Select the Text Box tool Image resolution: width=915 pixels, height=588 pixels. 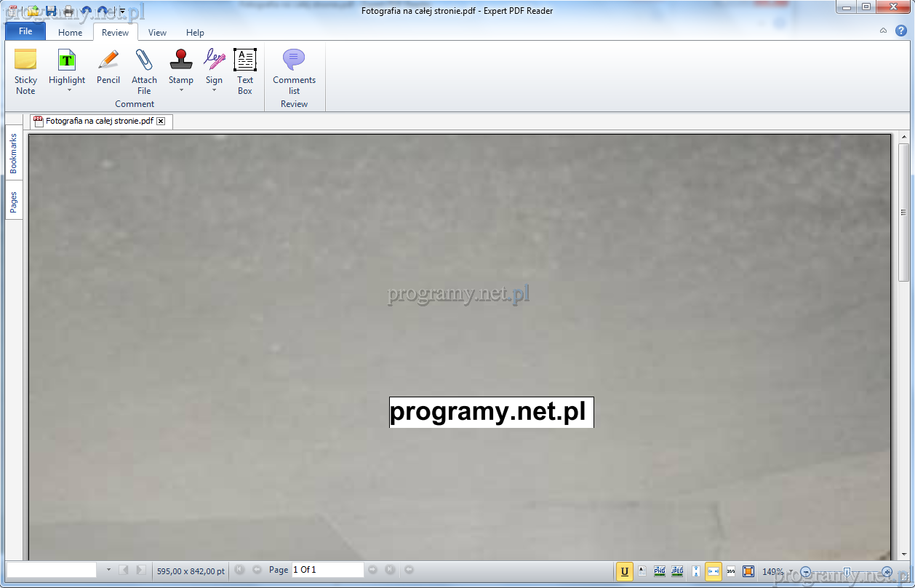click(245, 72)
